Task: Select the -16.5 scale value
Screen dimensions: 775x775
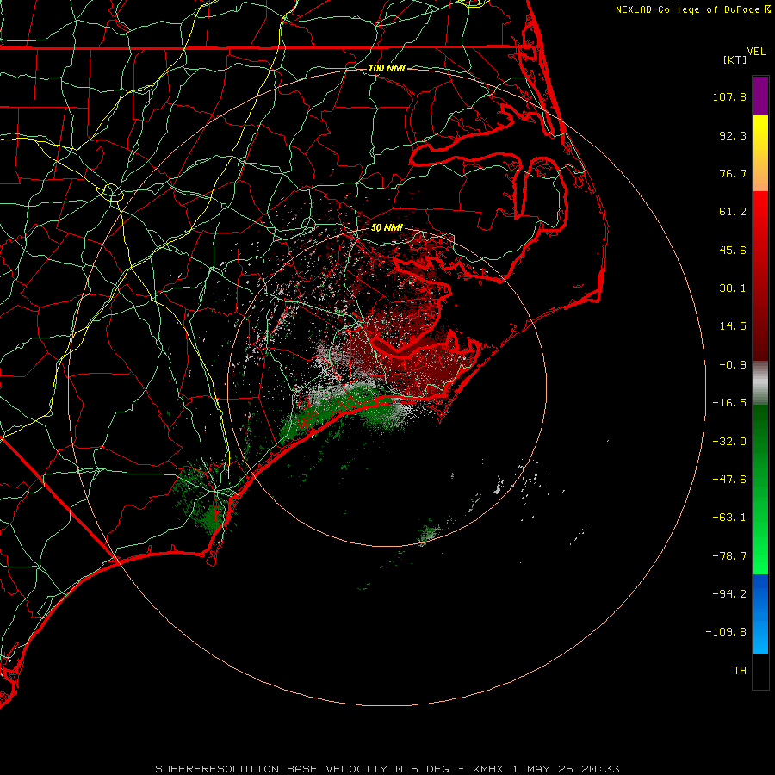Action: point(729,403)
